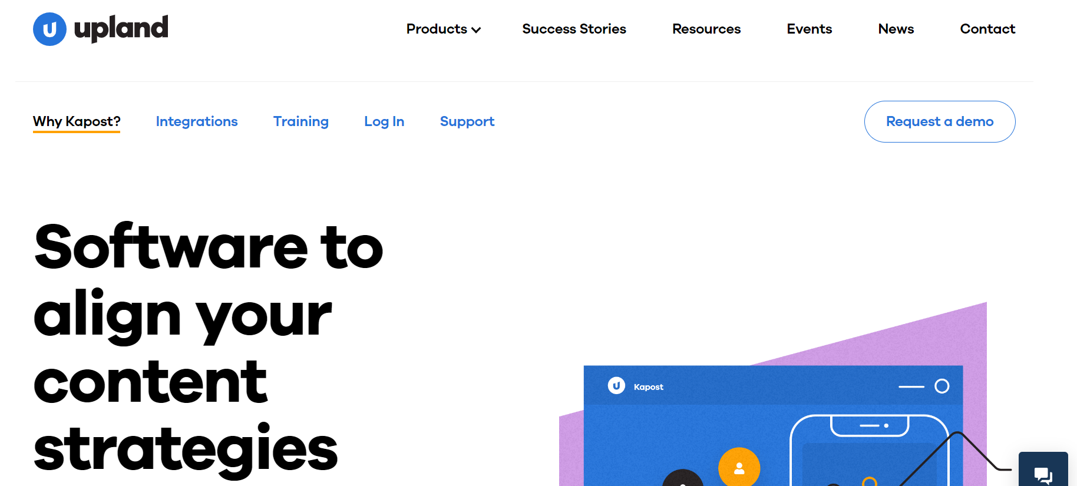1077x486 pixels.
Task: Click the Kapost logo in the illustration
Action: coord(616,386)
